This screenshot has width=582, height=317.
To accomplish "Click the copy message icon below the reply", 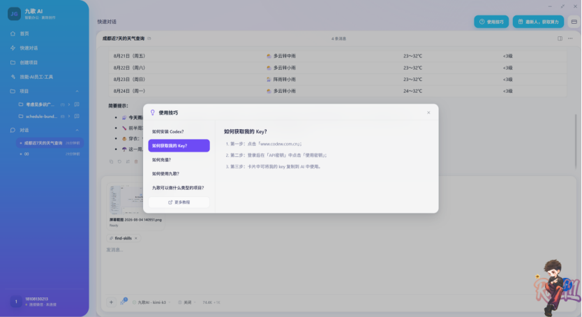I will [x=111, y=161].
